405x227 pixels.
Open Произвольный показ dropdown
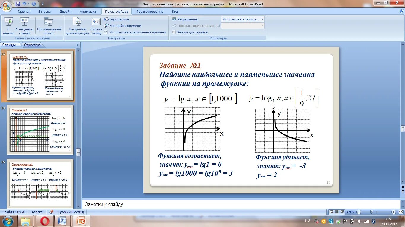click(49, 26)
